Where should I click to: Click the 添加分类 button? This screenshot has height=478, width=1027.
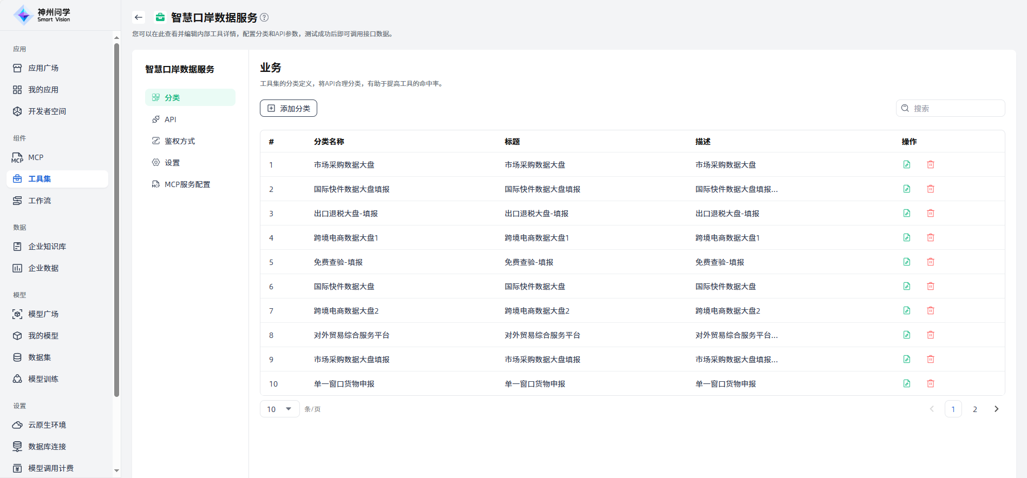(289, 108)
